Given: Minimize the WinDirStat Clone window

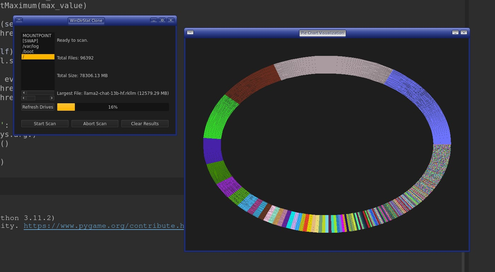Looking at the screenshot, I should click(x=153, y=20).
